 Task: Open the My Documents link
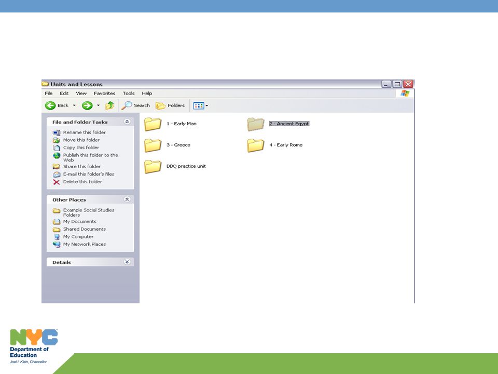[80, 221]
